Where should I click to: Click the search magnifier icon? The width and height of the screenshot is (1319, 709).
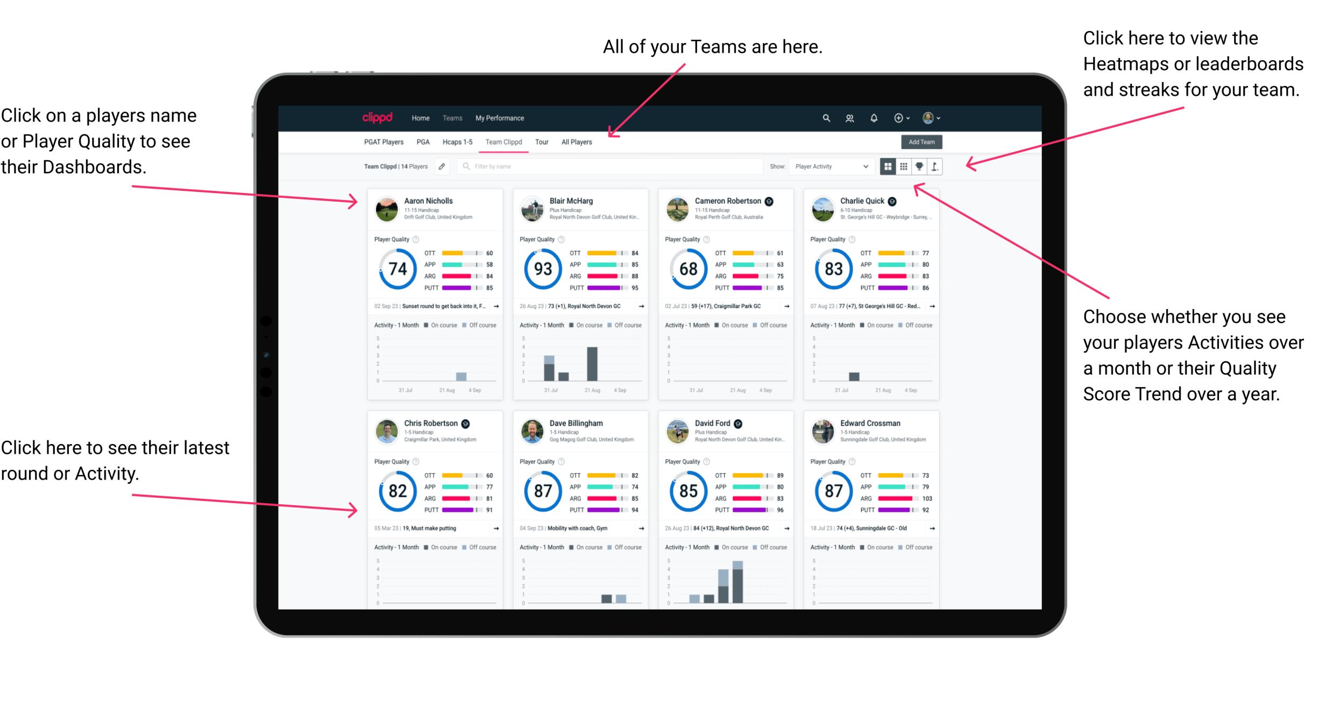point(824,117)
